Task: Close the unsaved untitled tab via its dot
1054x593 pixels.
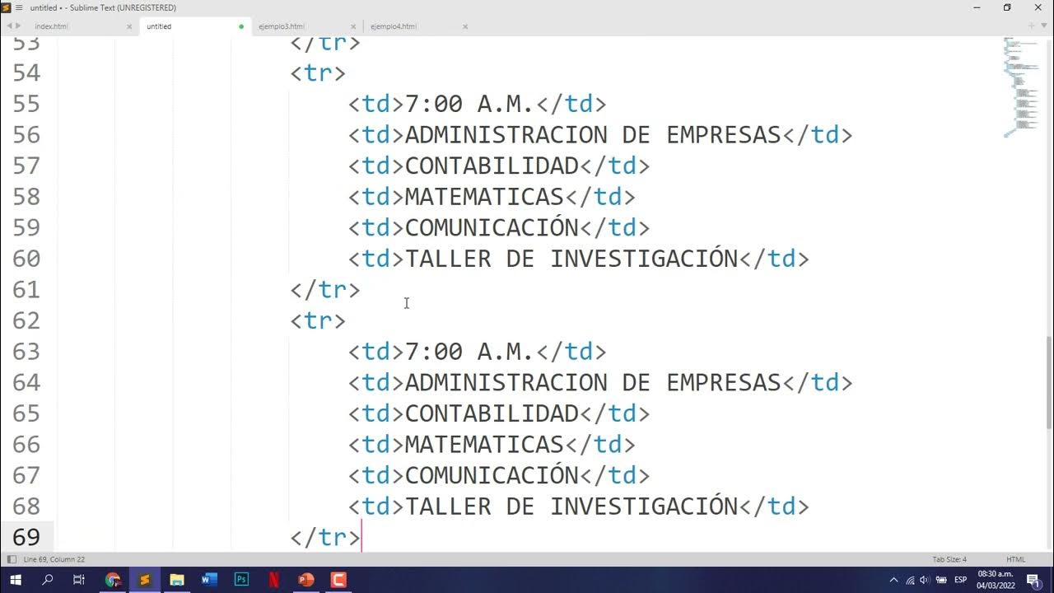Action: (x=241, y=26)
